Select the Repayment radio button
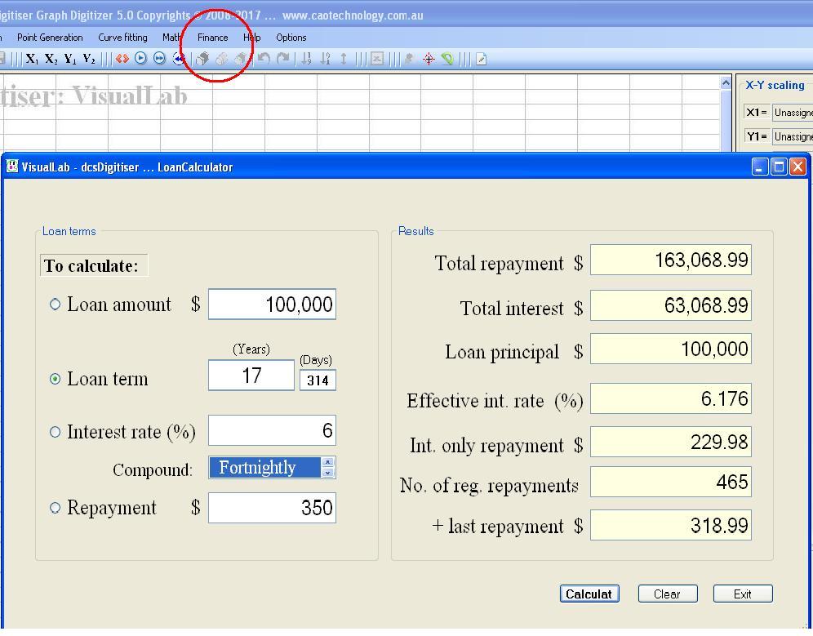Screen dimensions: 813x636 coord(54,507)
